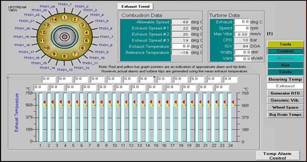The width and height of the screenshot is (307, 162).
Task: Open the Tests menu
Action: click(285, 72)
